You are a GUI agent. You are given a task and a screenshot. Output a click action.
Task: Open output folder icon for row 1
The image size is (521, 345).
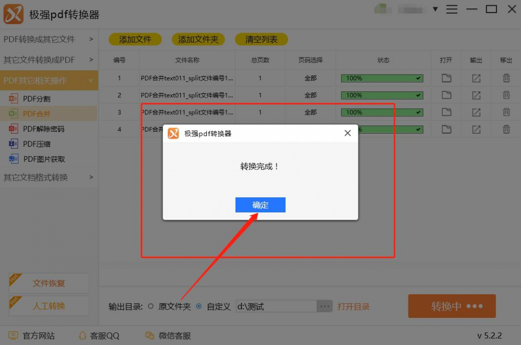476,78
